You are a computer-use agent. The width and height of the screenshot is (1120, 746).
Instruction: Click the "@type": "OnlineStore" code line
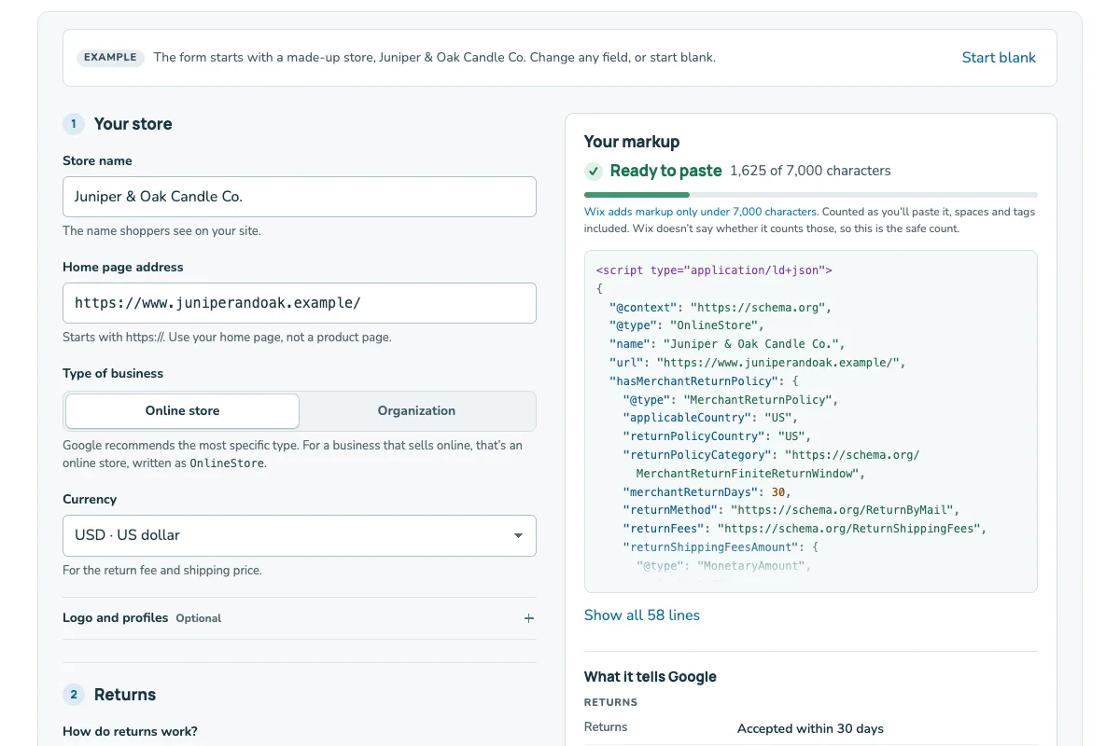coord(687,325)
